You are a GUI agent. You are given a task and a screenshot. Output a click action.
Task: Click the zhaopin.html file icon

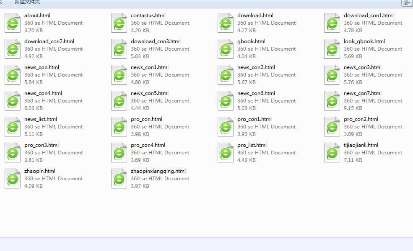pyautogui.click(x=13, y=179)
